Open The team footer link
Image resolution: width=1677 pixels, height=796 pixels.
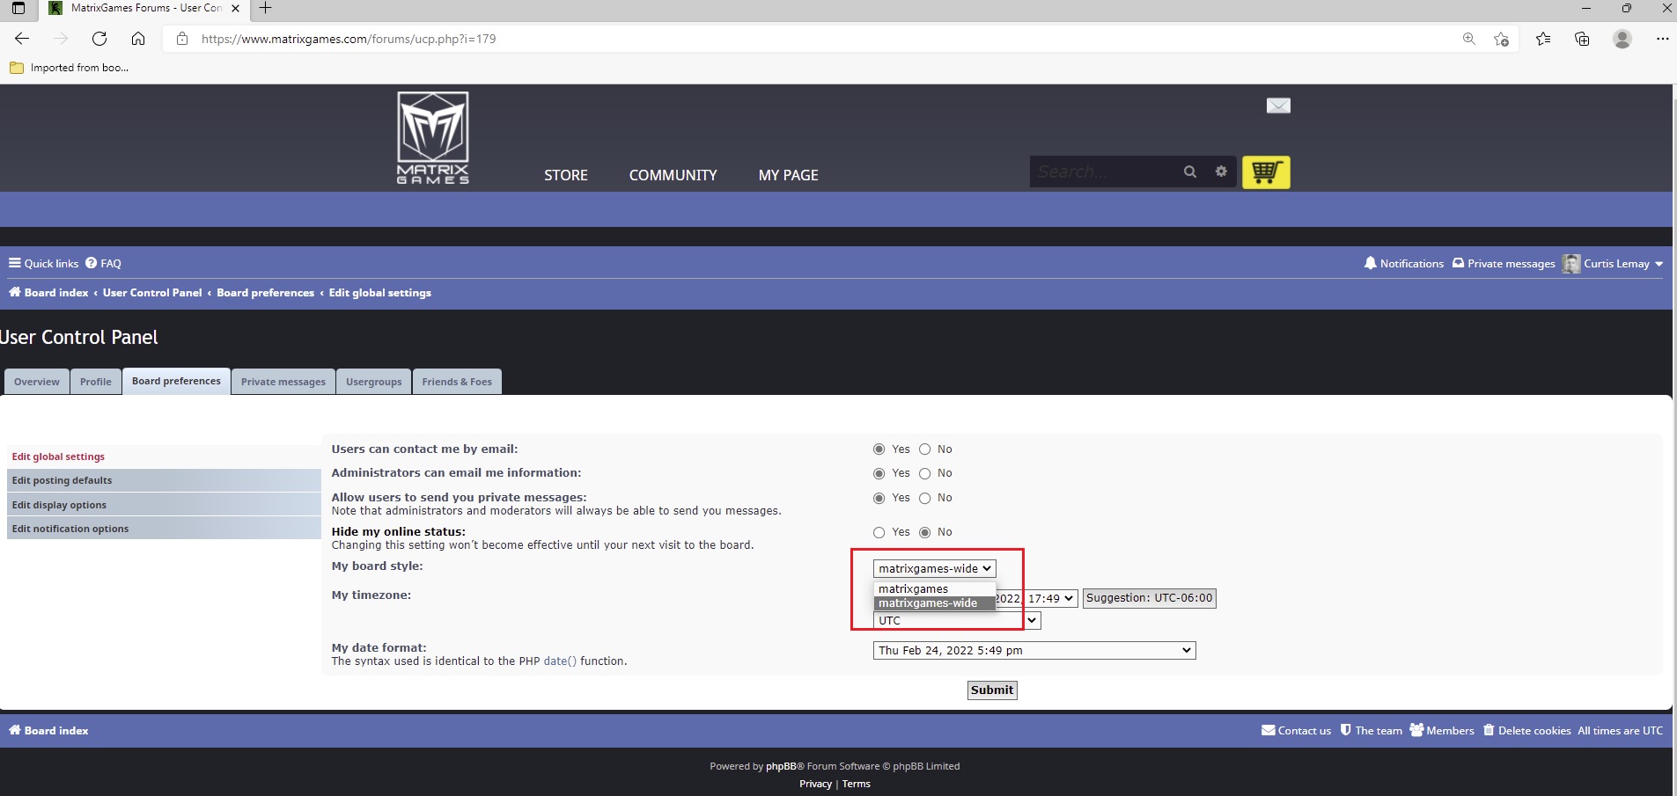[x=1372, y=730]
